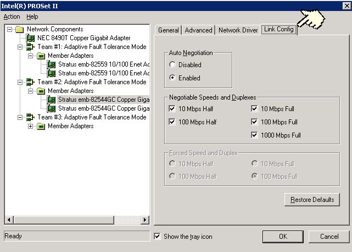Collapse the Team #1 tree node
Viewport: 352px width, 252px height.
[20, 47]
